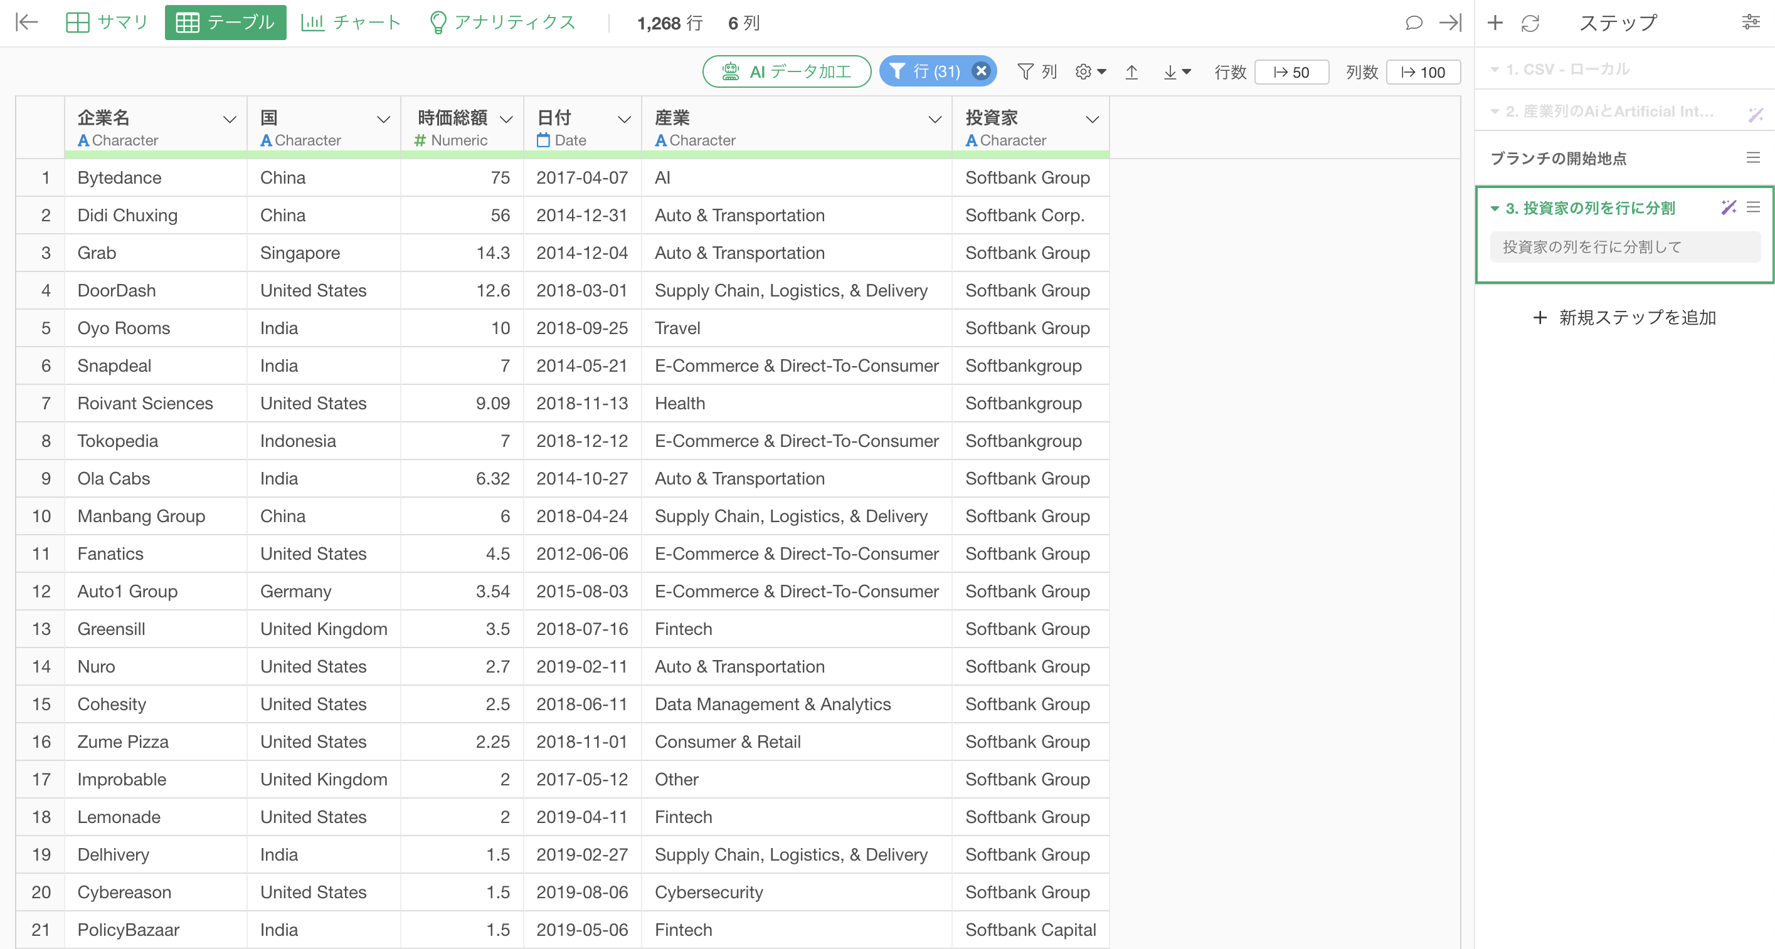This screenshot has height=949, width=1775.
Task: Collapse the step panel arrow icon
Action: click(x=1449, y=23)
